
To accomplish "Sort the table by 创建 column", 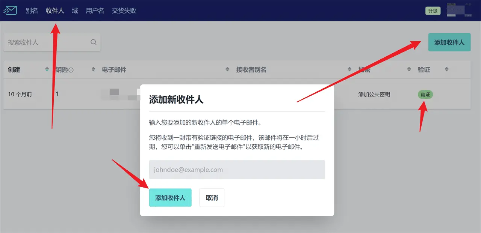I will (47, 69).
